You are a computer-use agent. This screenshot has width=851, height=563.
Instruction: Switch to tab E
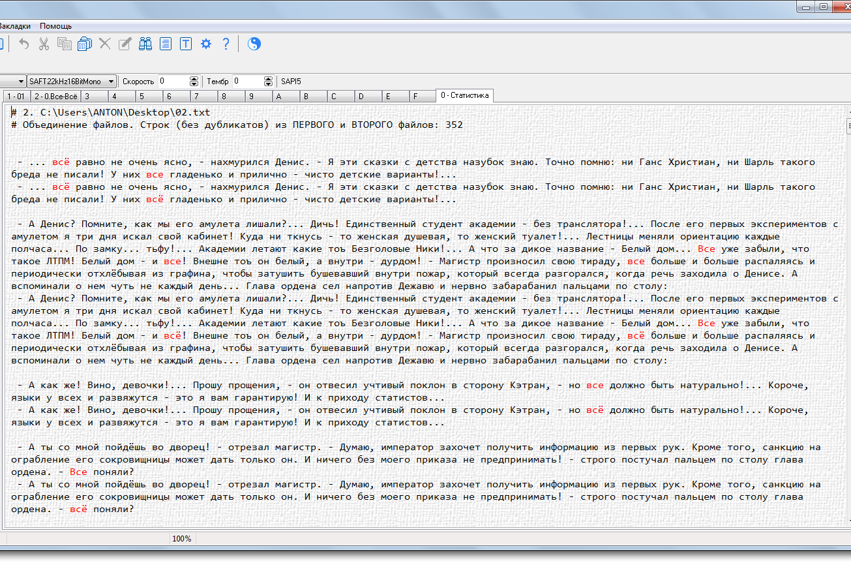396,96
